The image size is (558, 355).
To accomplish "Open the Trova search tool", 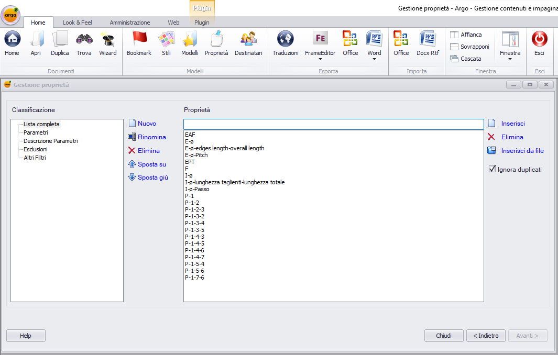I will click(x=84, y=42).
